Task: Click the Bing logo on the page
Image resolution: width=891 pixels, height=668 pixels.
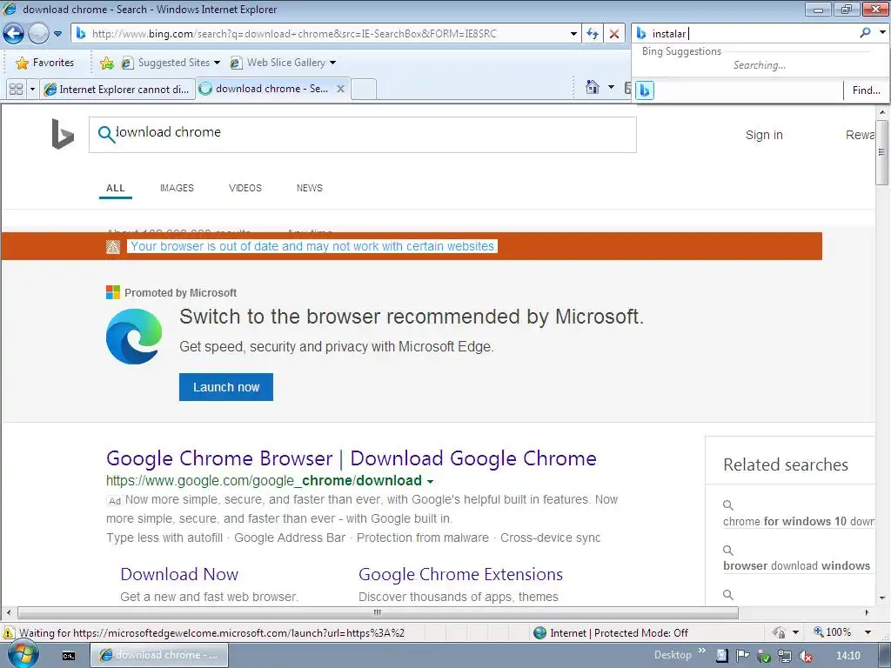Action: (63, 134)
